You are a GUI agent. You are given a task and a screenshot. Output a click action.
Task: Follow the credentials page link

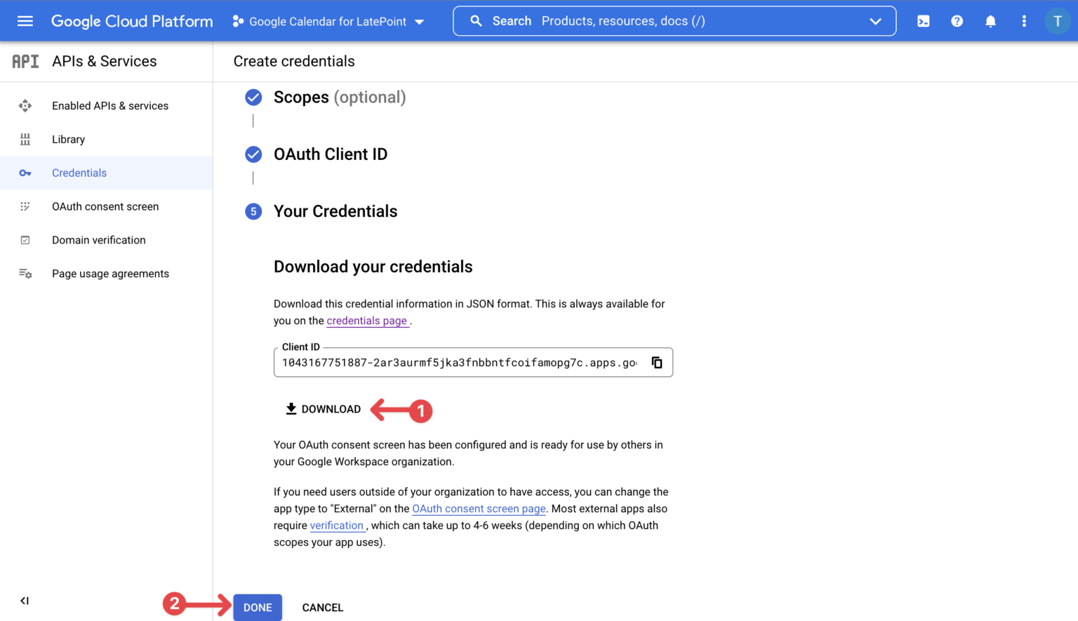[x=367, y=321]
